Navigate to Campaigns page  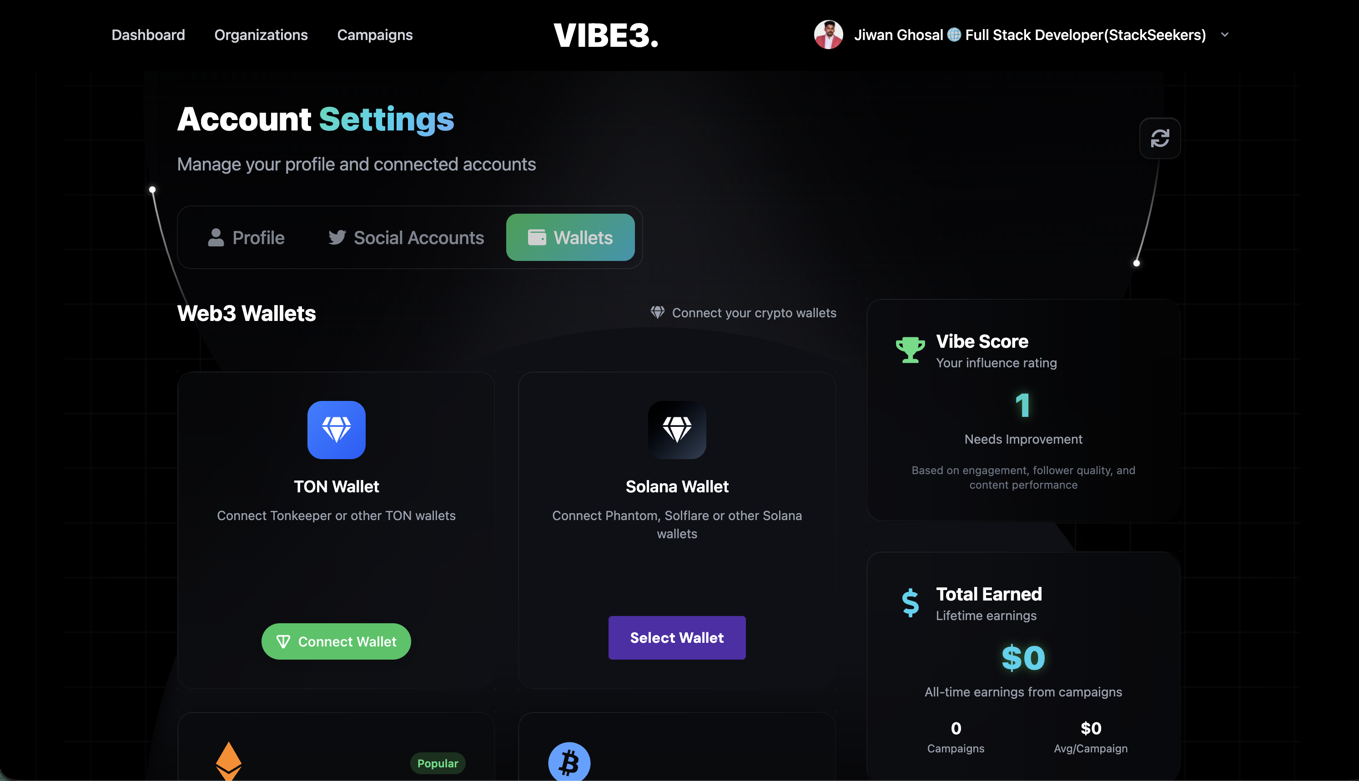pos(374,35)
